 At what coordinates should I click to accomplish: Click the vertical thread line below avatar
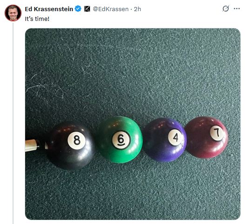tap(13, 123)
